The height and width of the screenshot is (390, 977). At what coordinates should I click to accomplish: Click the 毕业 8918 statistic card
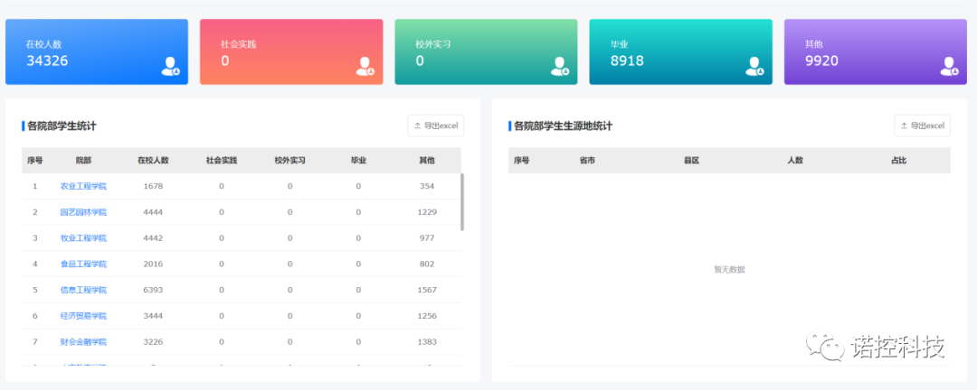(x=680, y=51)
